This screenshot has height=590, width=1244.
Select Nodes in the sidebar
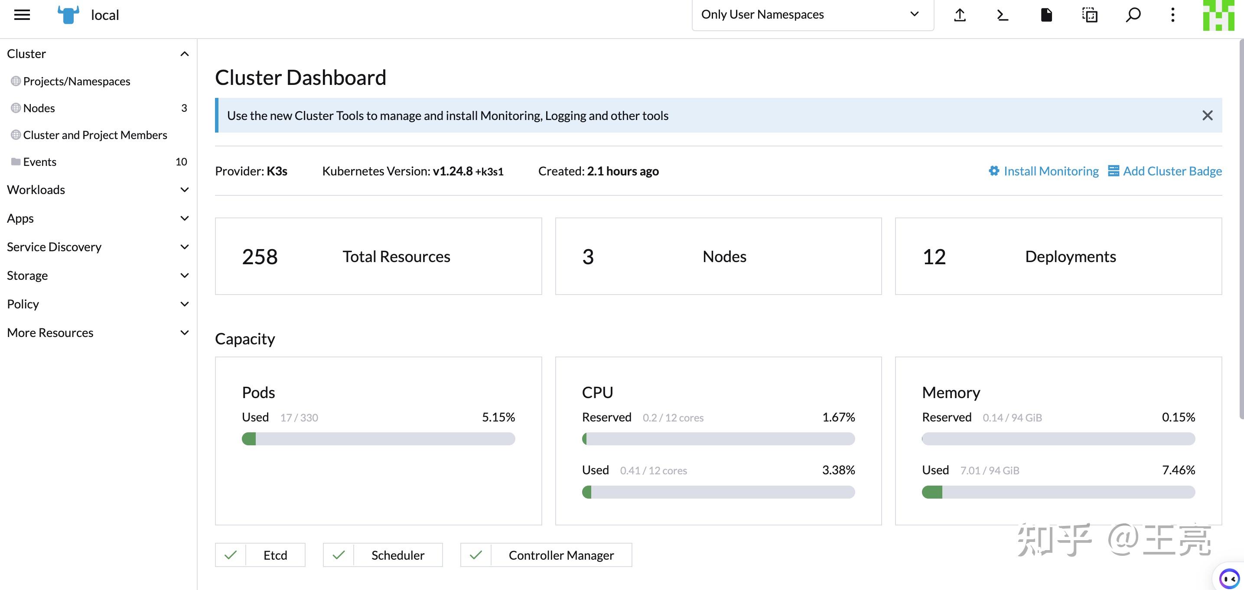39,108
